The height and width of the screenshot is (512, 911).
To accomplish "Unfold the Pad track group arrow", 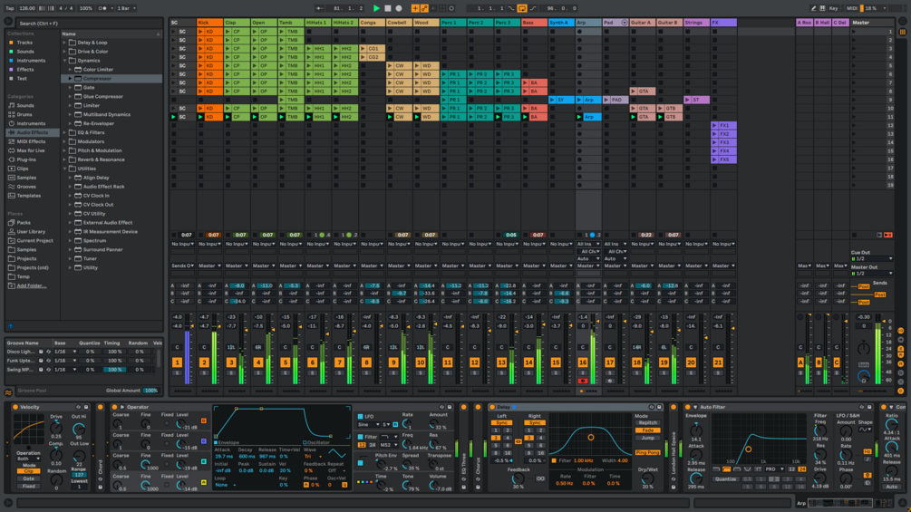I will pyautogui.click(x=625, y=23).
